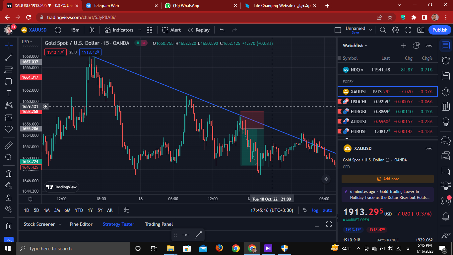Open the Trading Panel tab

point(159,224)
